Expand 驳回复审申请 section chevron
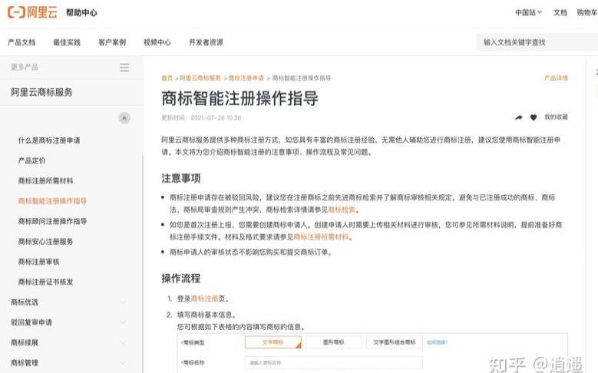 (123, 322)
